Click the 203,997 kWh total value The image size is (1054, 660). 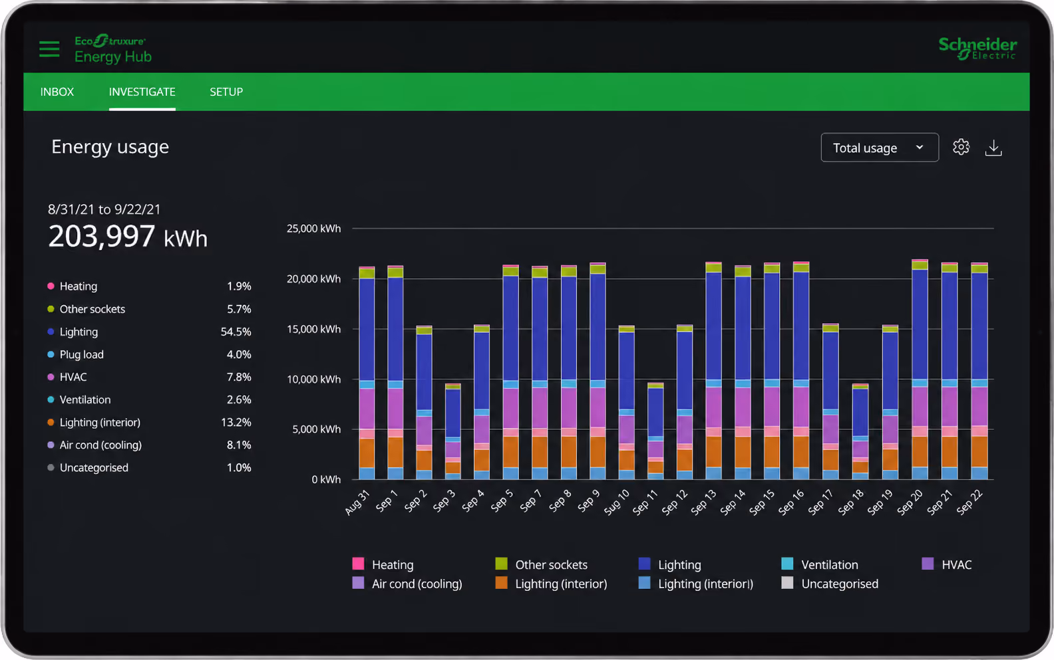coord(128,237)
